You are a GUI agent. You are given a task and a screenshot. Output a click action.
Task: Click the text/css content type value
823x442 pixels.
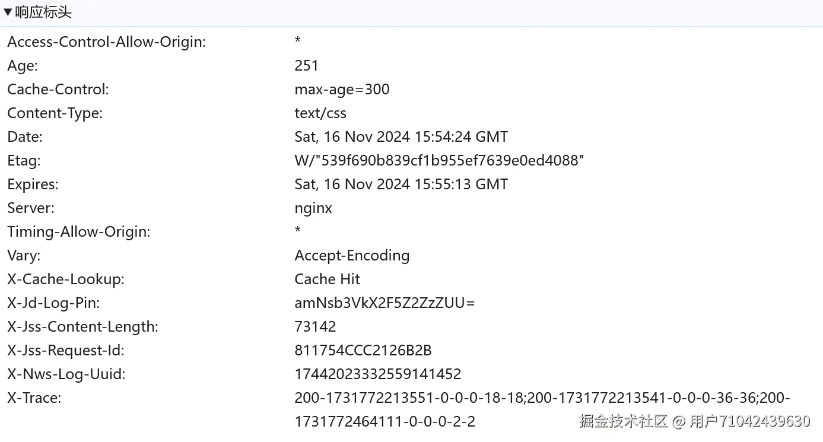point(320,113)
